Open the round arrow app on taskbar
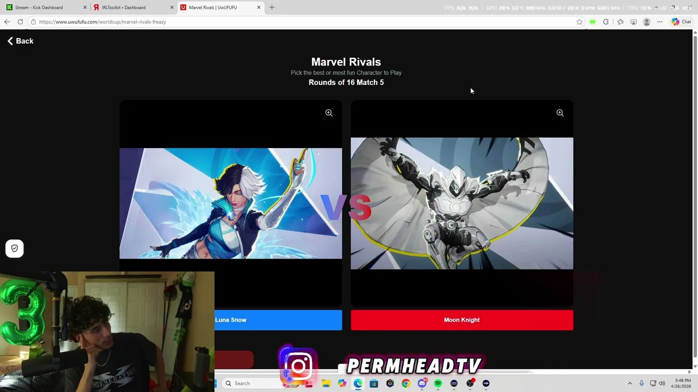Image resolution: width=698 pixels, height=392 pixels. point(486,383)
